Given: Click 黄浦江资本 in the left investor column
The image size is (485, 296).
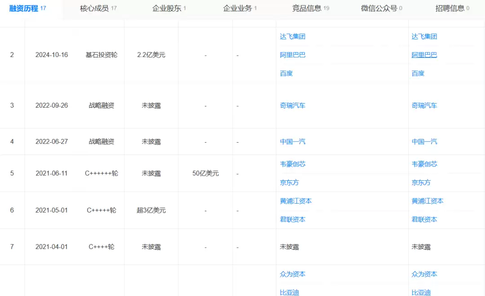Looking at the screenshot, I should 295,201.
